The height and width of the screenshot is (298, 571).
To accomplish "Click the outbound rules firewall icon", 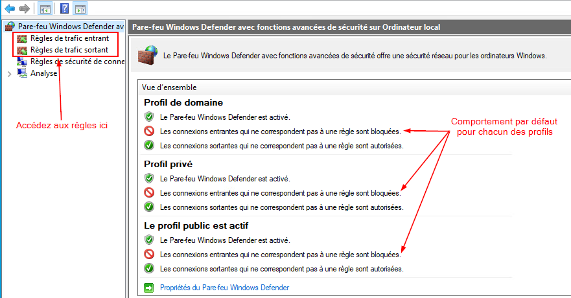I will pyautogui.click(x=22, y=51).
